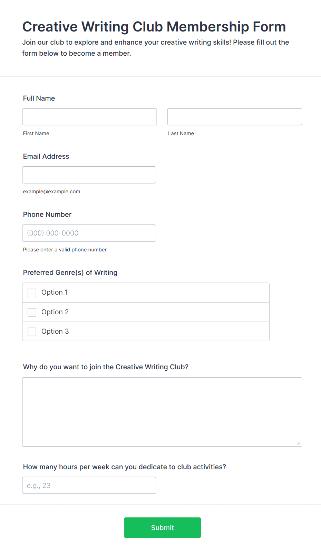
Task: Grab the text area resize handle corner
Action: [x=299, y=443]
